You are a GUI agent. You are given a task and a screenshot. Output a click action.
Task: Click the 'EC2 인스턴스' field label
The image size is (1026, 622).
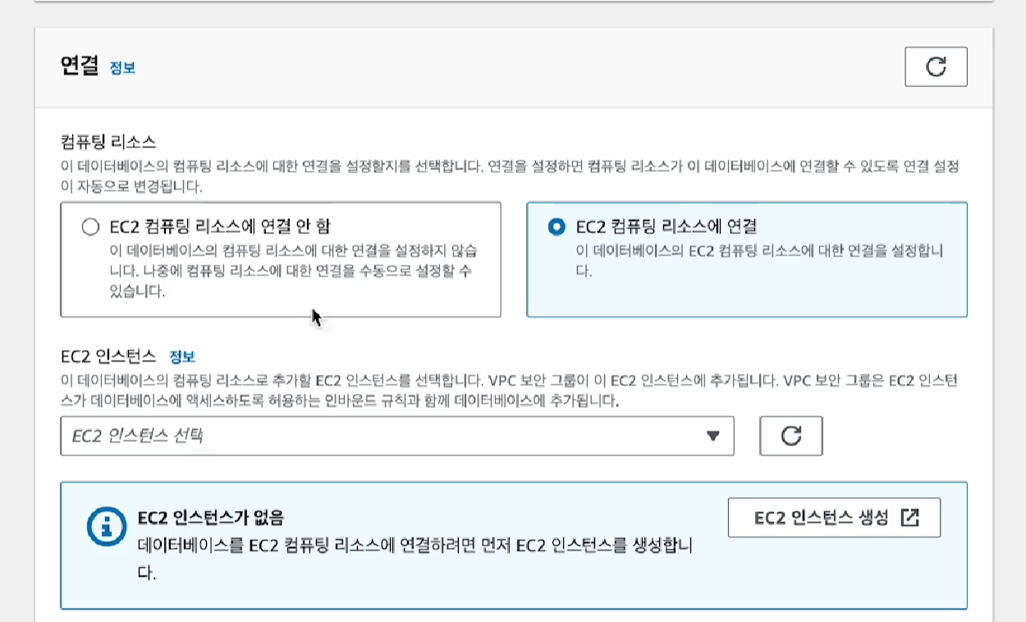[x=108, y=356]
